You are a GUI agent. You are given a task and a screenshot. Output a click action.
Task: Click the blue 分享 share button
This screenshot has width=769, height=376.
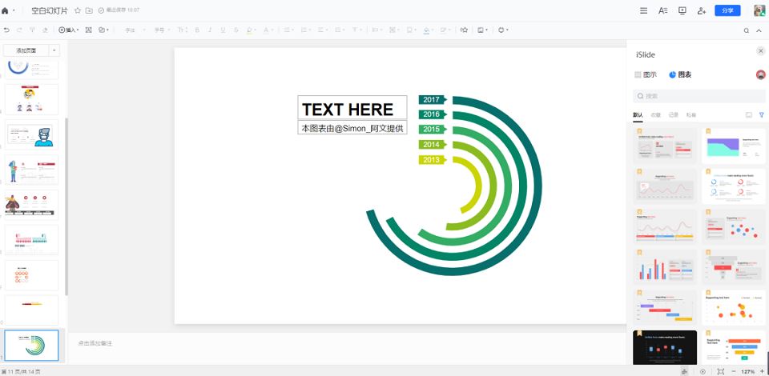[727, 10]
